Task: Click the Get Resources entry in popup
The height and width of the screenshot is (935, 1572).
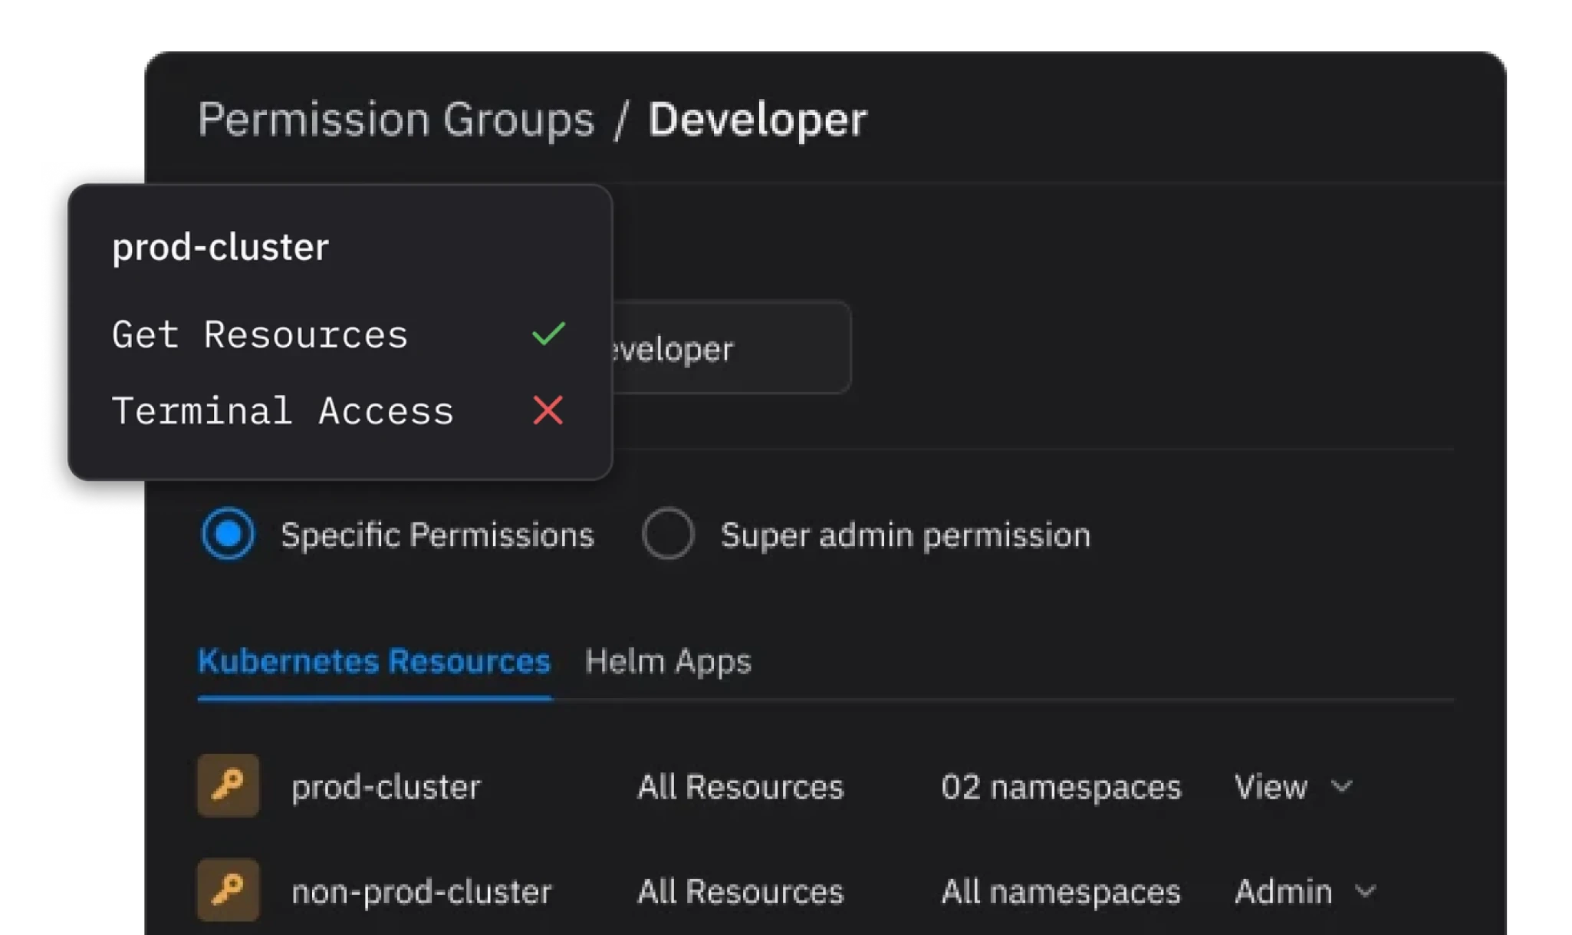Action: point(260,334)
